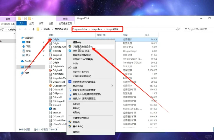Click the 3,108 KB size cell
Image resolution: width=214 pixels, height=140 pixels.
[152, 70]
